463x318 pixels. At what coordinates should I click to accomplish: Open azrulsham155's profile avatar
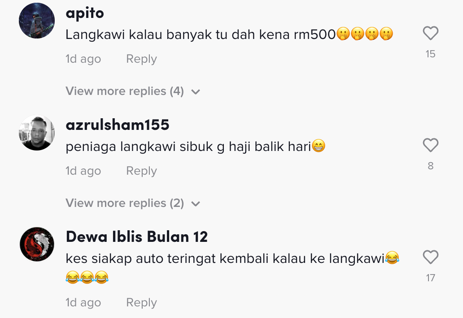(37, 133)
